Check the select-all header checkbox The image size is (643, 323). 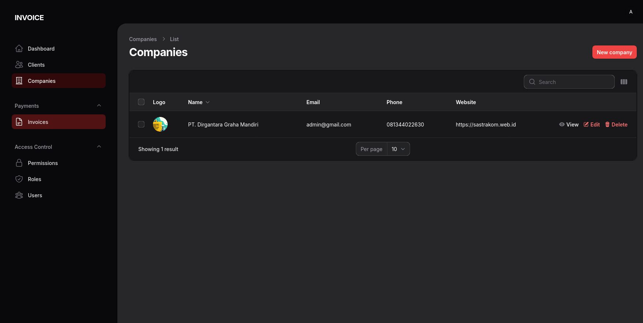click(x=141, y=102)
